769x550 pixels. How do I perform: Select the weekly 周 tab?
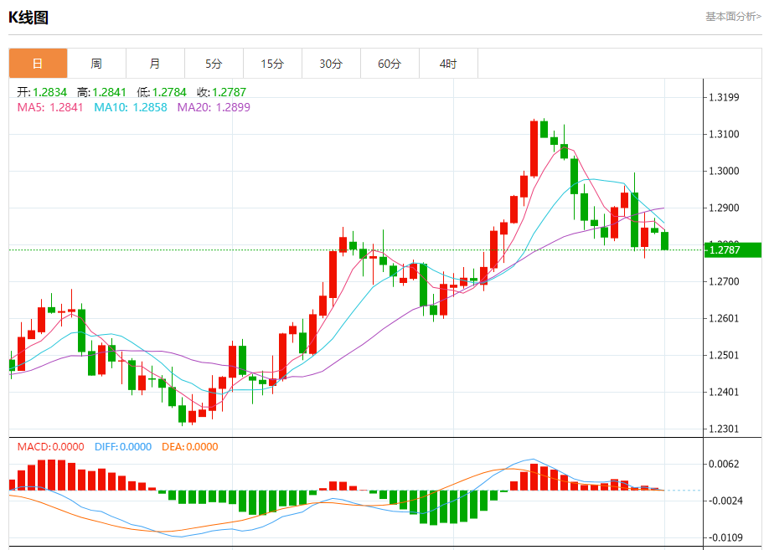(x=96, y=64)
